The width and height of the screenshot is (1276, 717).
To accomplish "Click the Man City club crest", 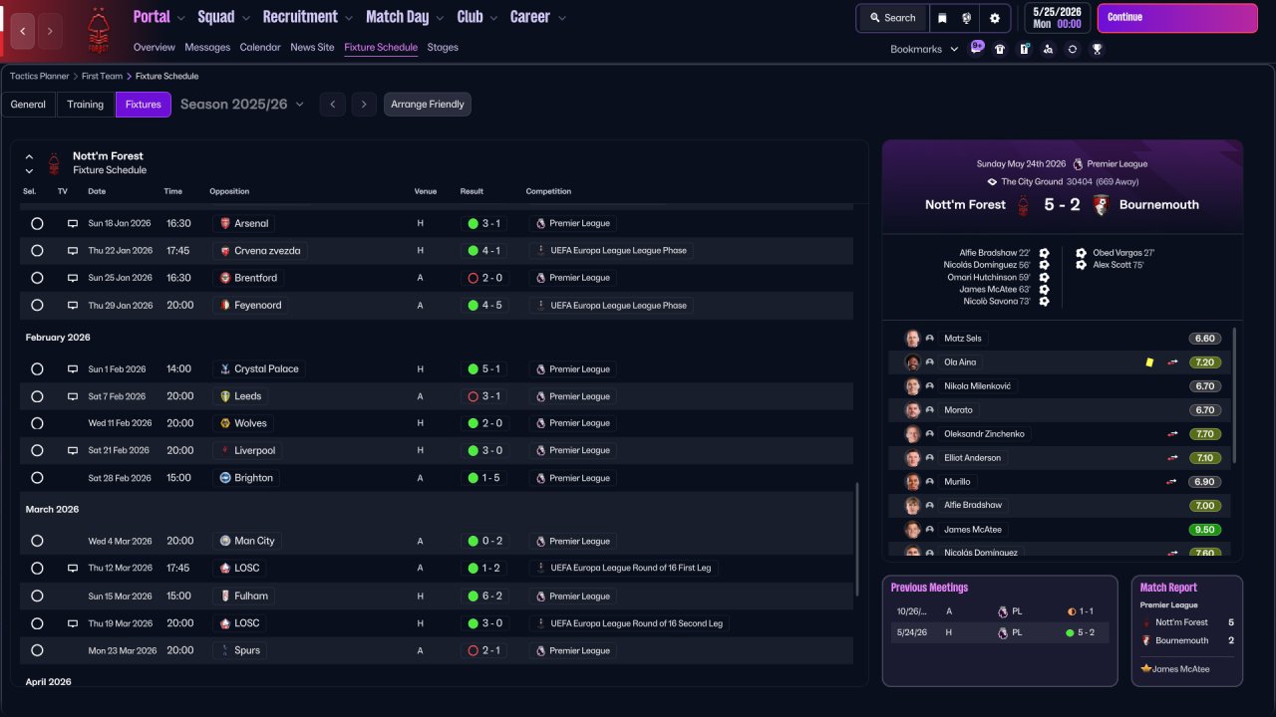I will (x=225, y=542).
